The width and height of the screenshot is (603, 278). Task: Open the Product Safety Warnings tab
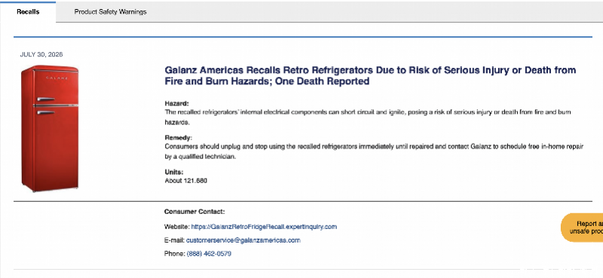(110, 12)
